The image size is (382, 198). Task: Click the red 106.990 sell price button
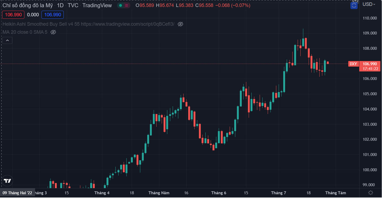coord(13,15)
